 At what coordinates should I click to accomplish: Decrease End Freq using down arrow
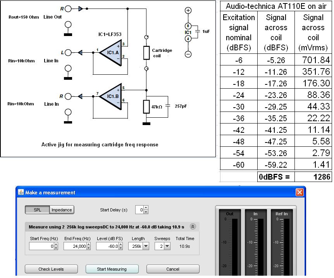pos(89,248)
